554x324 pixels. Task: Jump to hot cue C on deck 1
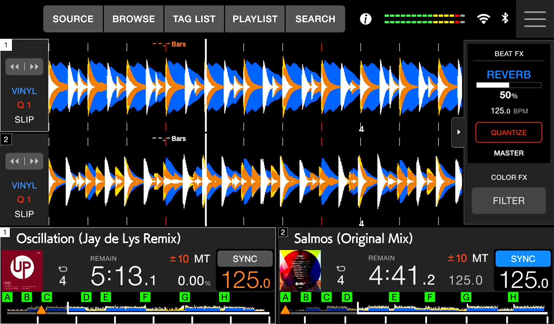pos(47,297)
